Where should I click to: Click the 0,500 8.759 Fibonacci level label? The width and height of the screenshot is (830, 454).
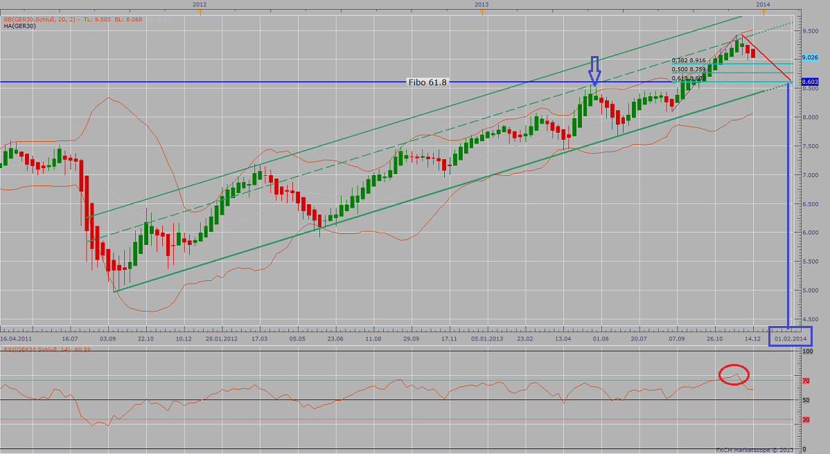pyautogui.click(x=689, y=69)
